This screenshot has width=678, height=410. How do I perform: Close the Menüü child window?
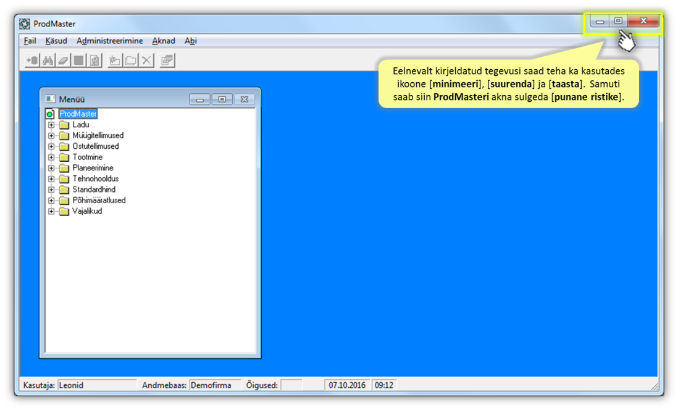click(245, 99)
